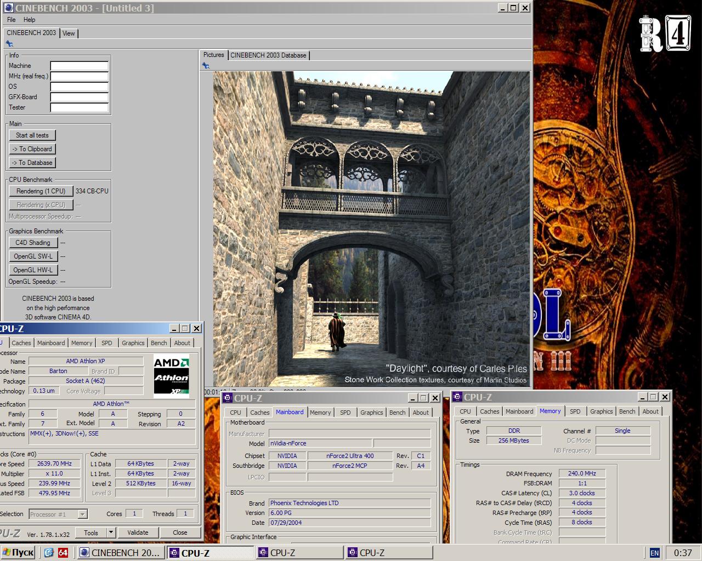This screenshot has width=702, height=561.
Task: Click the Phoenix Technologies LTD BIOS brand
Action: click(x=349, y=503)
